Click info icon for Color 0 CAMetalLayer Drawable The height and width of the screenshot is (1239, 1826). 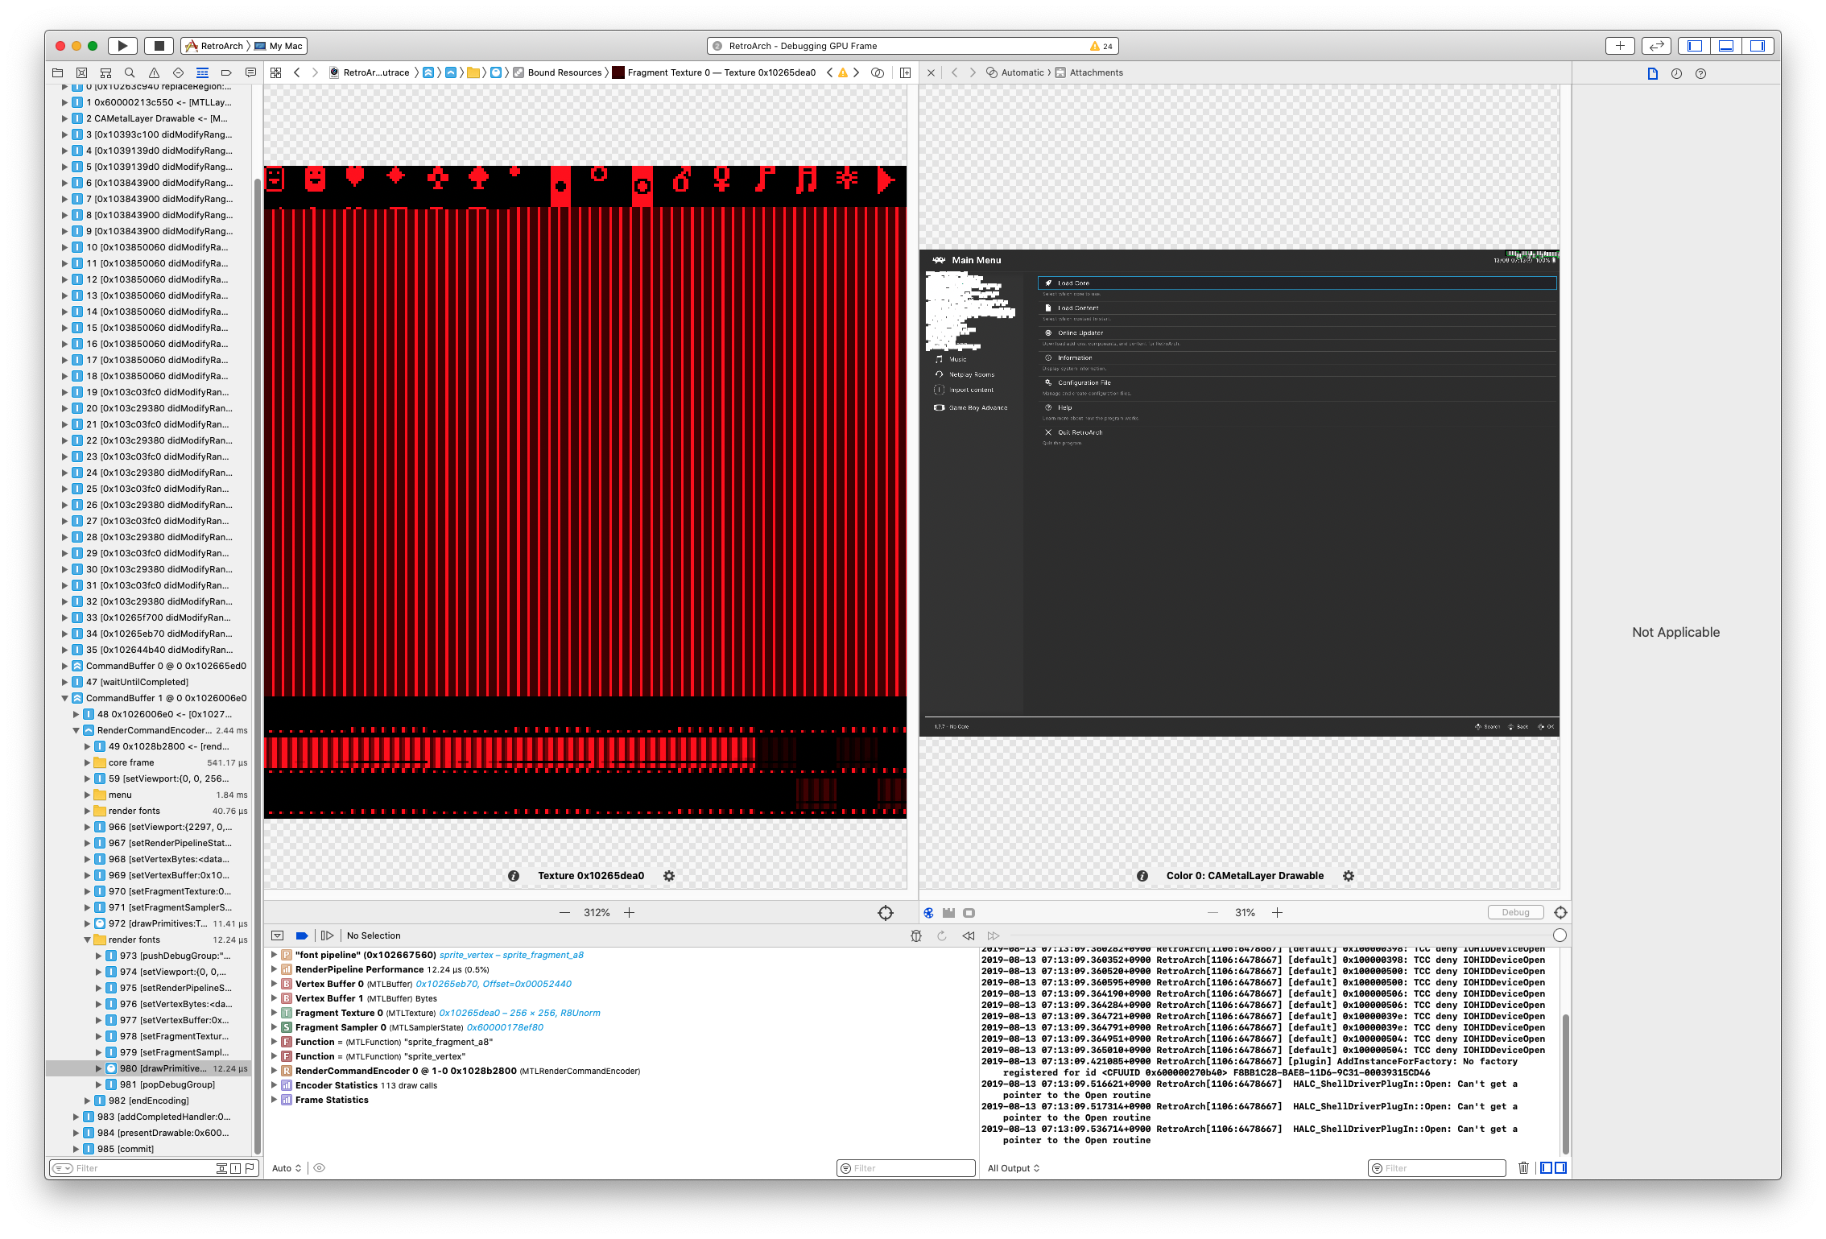[1142, 876]
